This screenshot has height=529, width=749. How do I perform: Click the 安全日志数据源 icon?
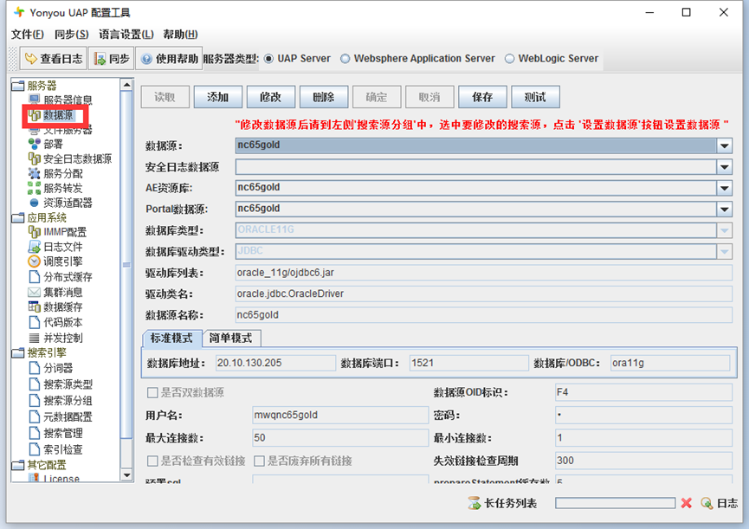(x=34, y=158)
